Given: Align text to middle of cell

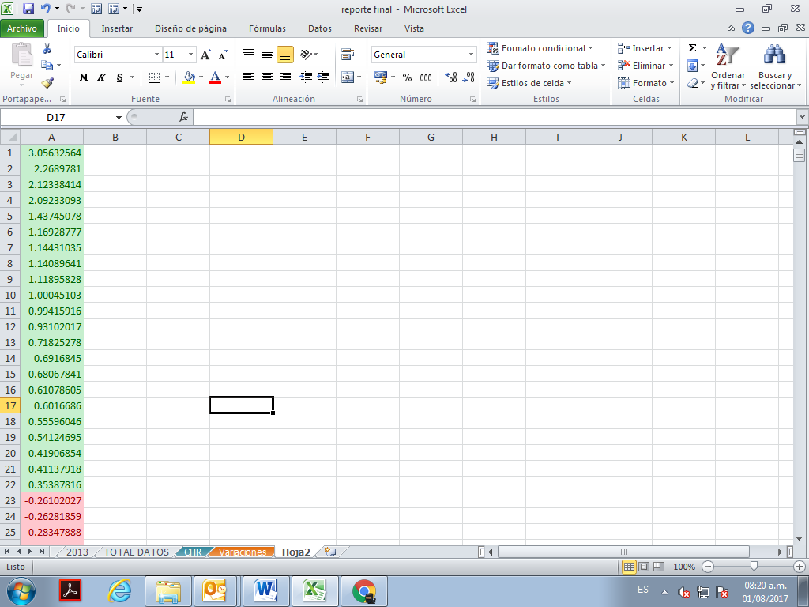Looking at the screenshot, I should [x=267, y=55].
